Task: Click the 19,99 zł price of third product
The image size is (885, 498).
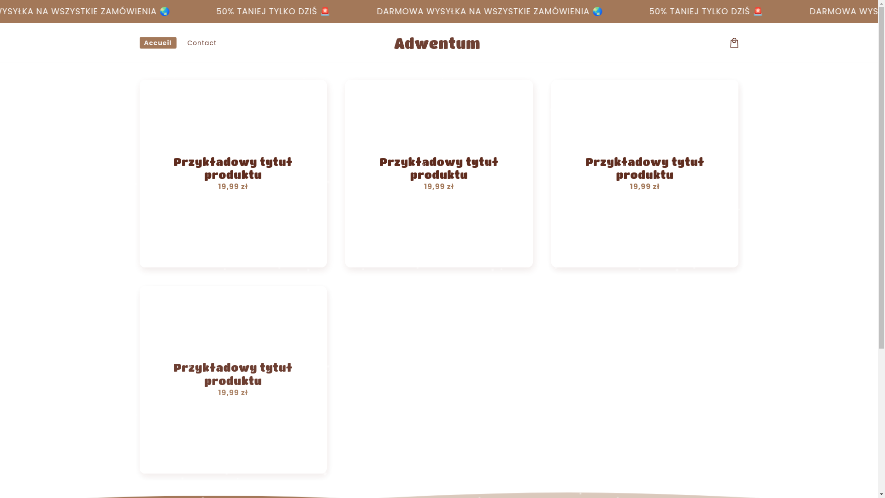Action: point(644,187)
